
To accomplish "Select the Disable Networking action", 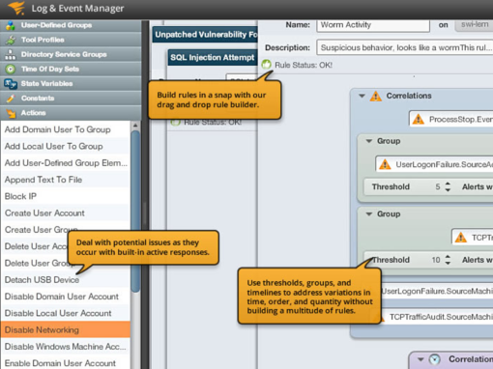I will (x=66, y=329).
